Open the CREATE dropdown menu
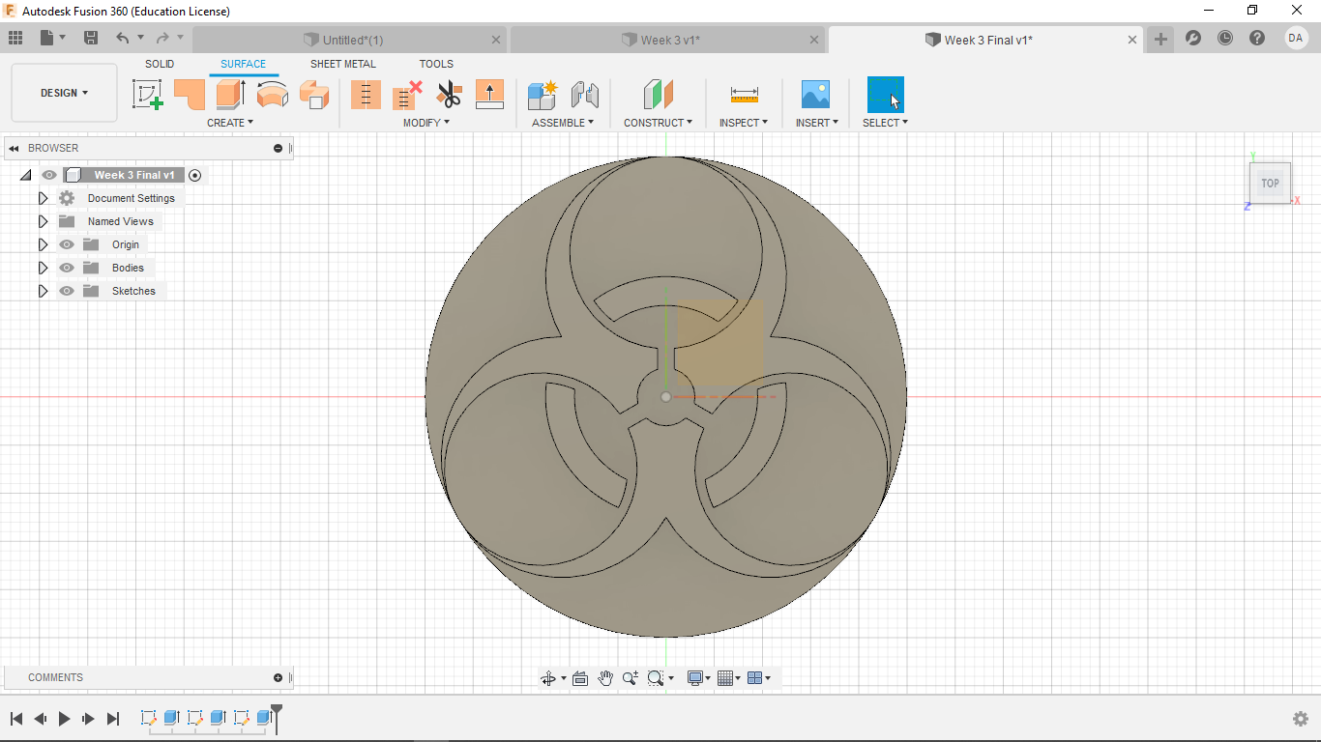Screen dimensions: 1321x742 [230, 123]
